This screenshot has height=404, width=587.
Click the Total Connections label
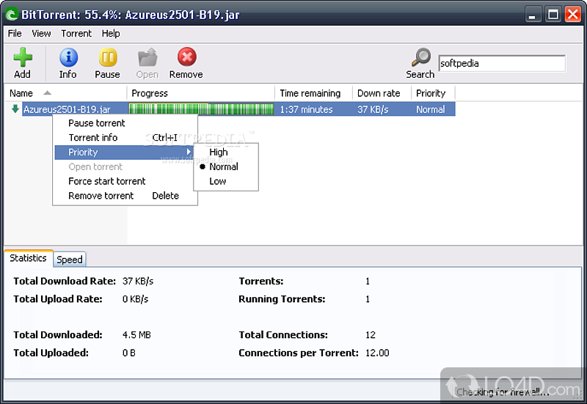click(283, 335)
